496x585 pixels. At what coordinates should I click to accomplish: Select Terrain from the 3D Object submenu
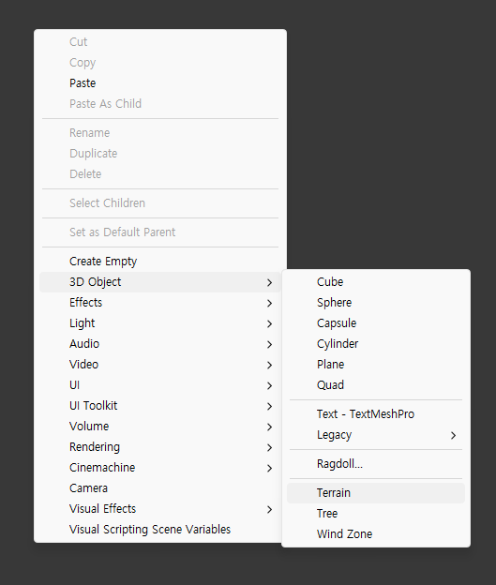(x=376, y=493)
